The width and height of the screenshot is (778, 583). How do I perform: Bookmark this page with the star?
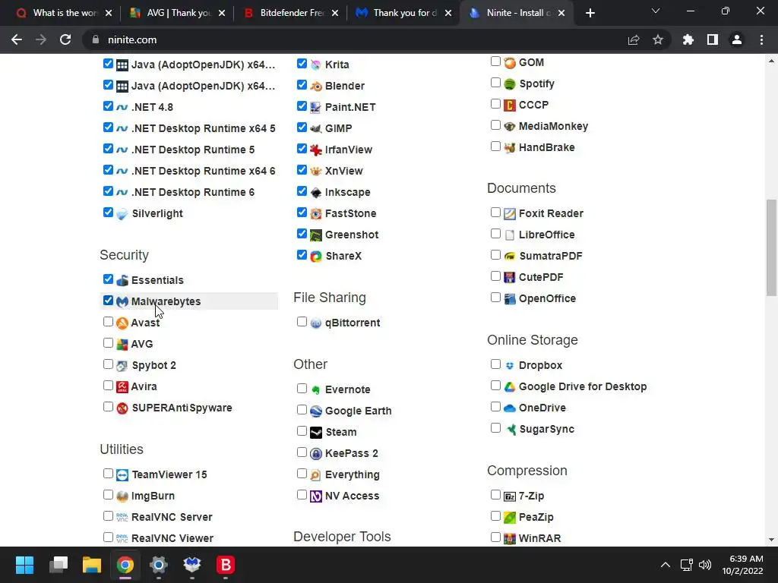(658, 39)
